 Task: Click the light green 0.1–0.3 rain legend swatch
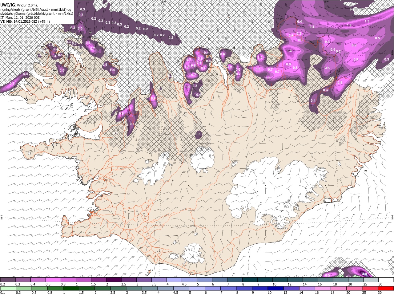point(8,289)
